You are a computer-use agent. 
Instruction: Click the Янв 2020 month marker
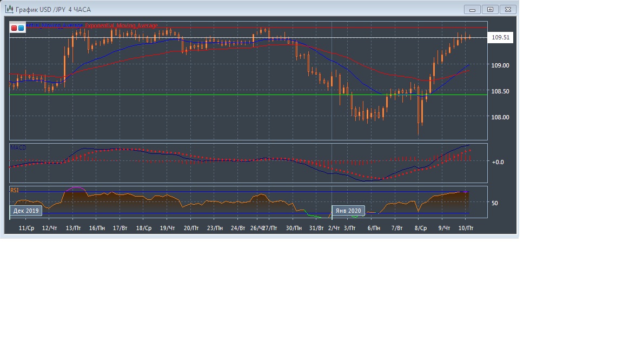[348, 211]
